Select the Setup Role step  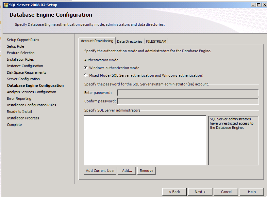coord(15,46)
